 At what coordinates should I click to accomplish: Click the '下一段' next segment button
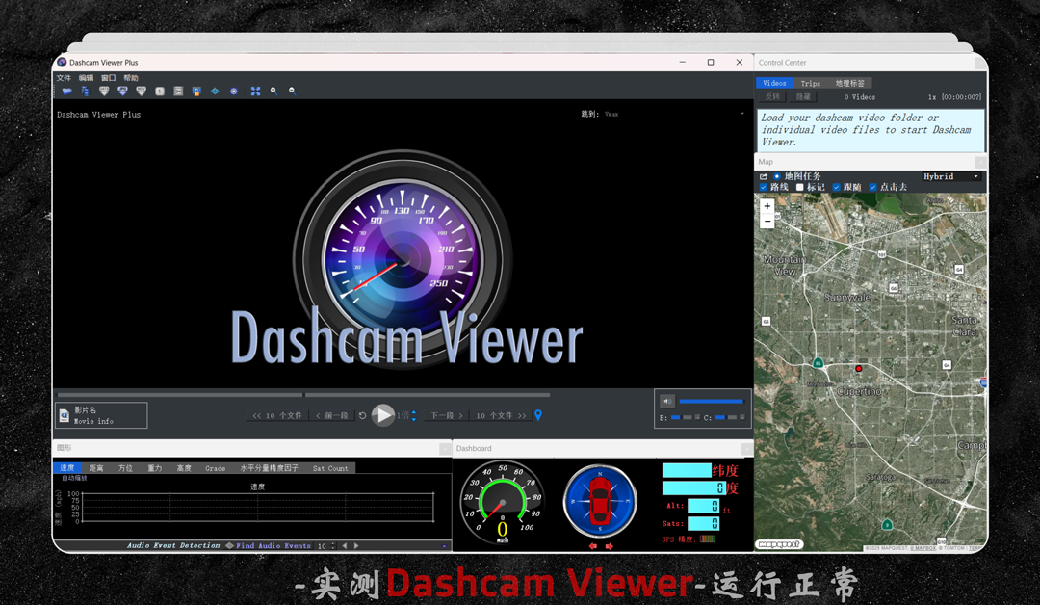tap(447, 415)
